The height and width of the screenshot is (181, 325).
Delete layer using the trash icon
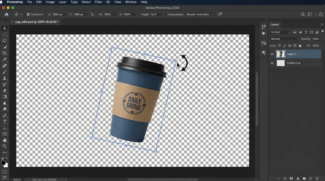[317, 178]
